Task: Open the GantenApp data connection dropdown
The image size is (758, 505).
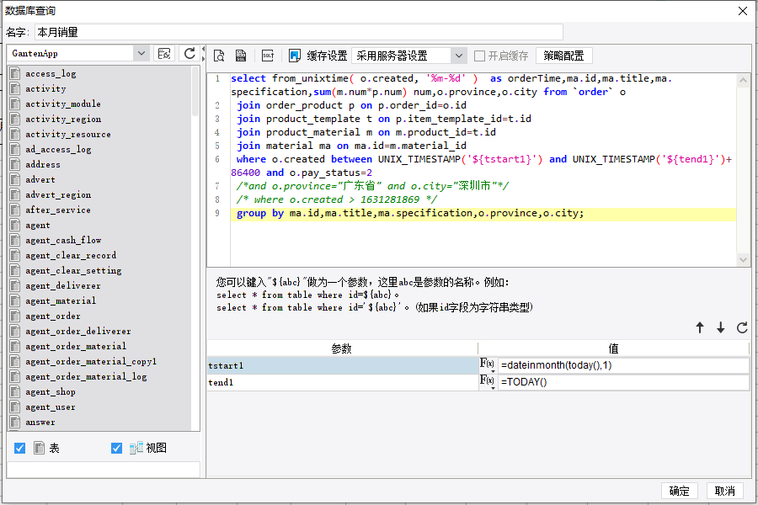Action: tap(141, 53)
